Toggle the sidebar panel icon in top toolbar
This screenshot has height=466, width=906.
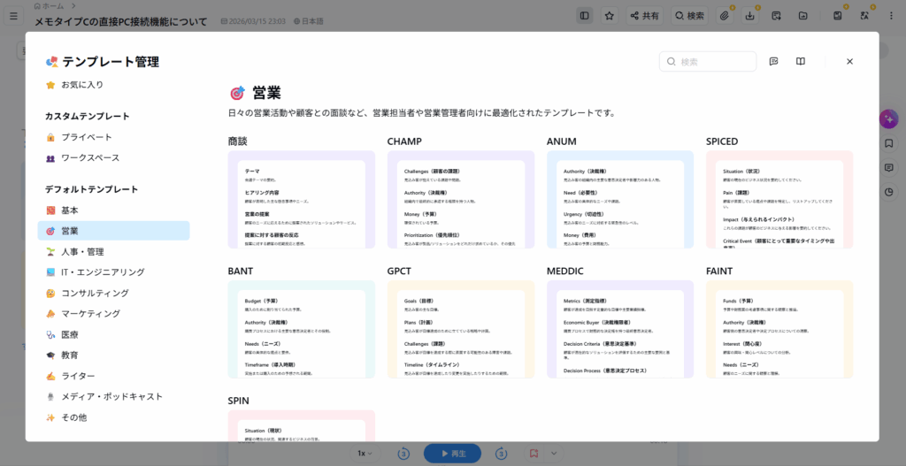(585, 16)
